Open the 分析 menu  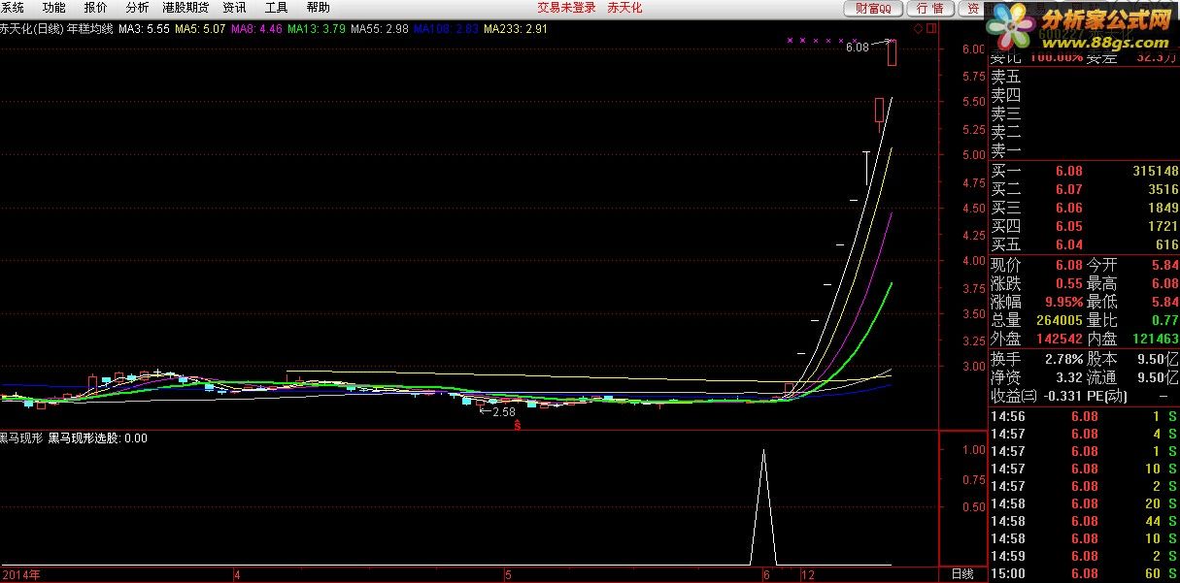137,8
